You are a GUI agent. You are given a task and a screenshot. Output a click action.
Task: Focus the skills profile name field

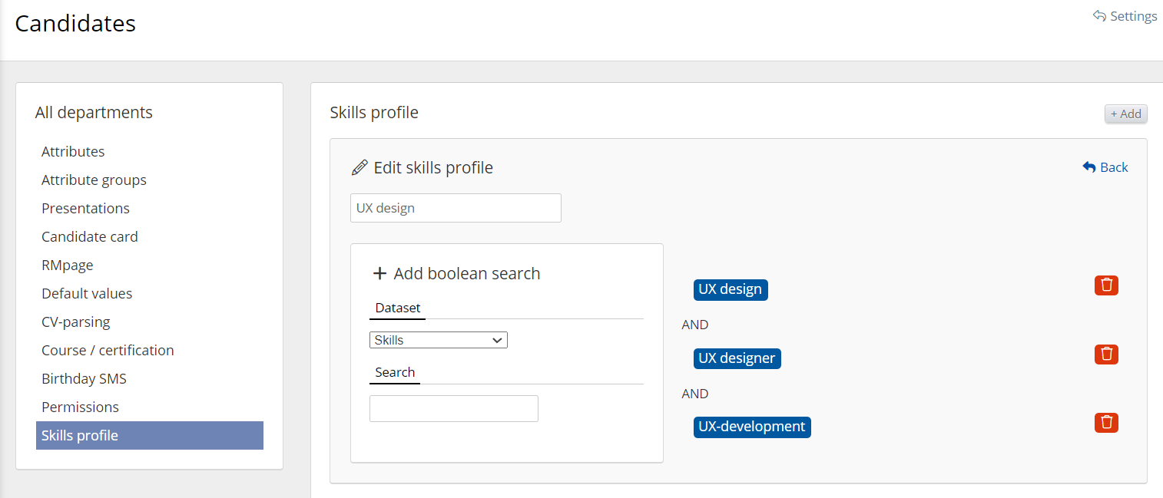pyautogui.click(x=456, y=208)
